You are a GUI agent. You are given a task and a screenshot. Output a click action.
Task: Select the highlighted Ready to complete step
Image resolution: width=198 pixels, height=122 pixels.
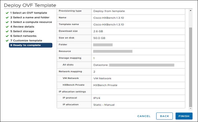pos(30,45)
